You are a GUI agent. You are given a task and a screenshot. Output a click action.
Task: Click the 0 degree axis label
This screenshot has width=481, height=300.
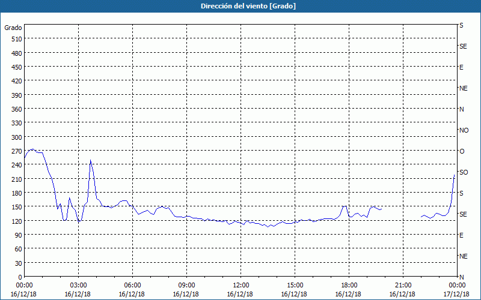pos(20,277)
